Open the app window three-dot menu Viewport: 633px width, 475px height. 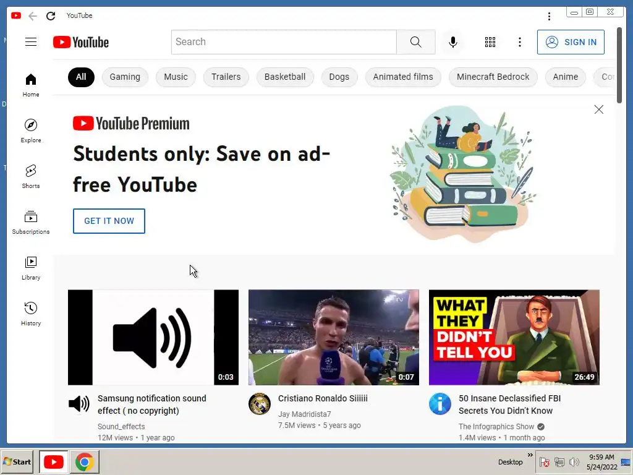[x=549, y=16]
